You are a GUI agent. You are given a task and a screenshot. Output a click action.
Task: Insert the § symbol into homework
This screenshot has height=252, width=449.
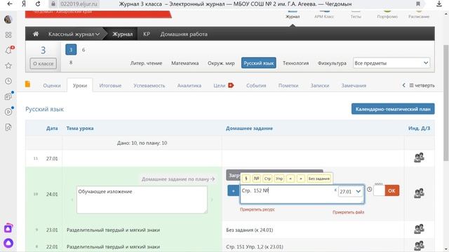[246, 178]
